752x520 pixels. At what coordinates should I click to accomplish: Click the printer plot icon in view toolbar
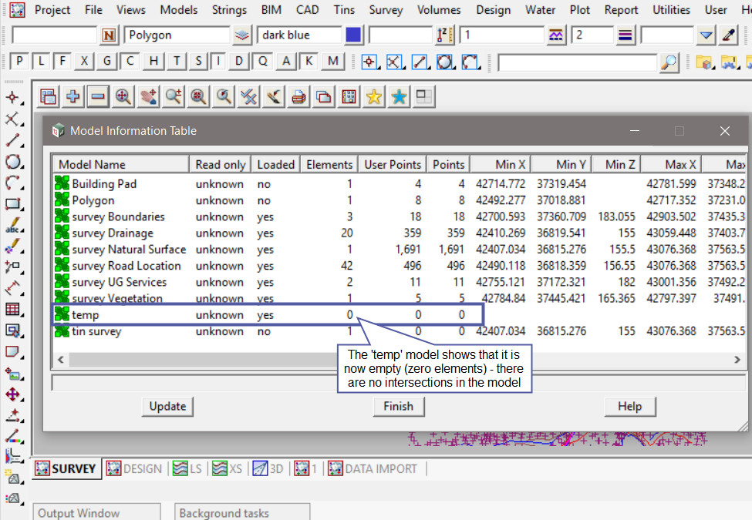coord(298,96)
